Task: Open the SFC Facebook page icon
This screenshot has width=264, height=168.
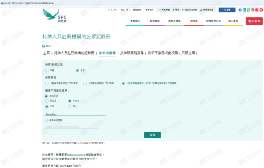Action: (240, 10)
